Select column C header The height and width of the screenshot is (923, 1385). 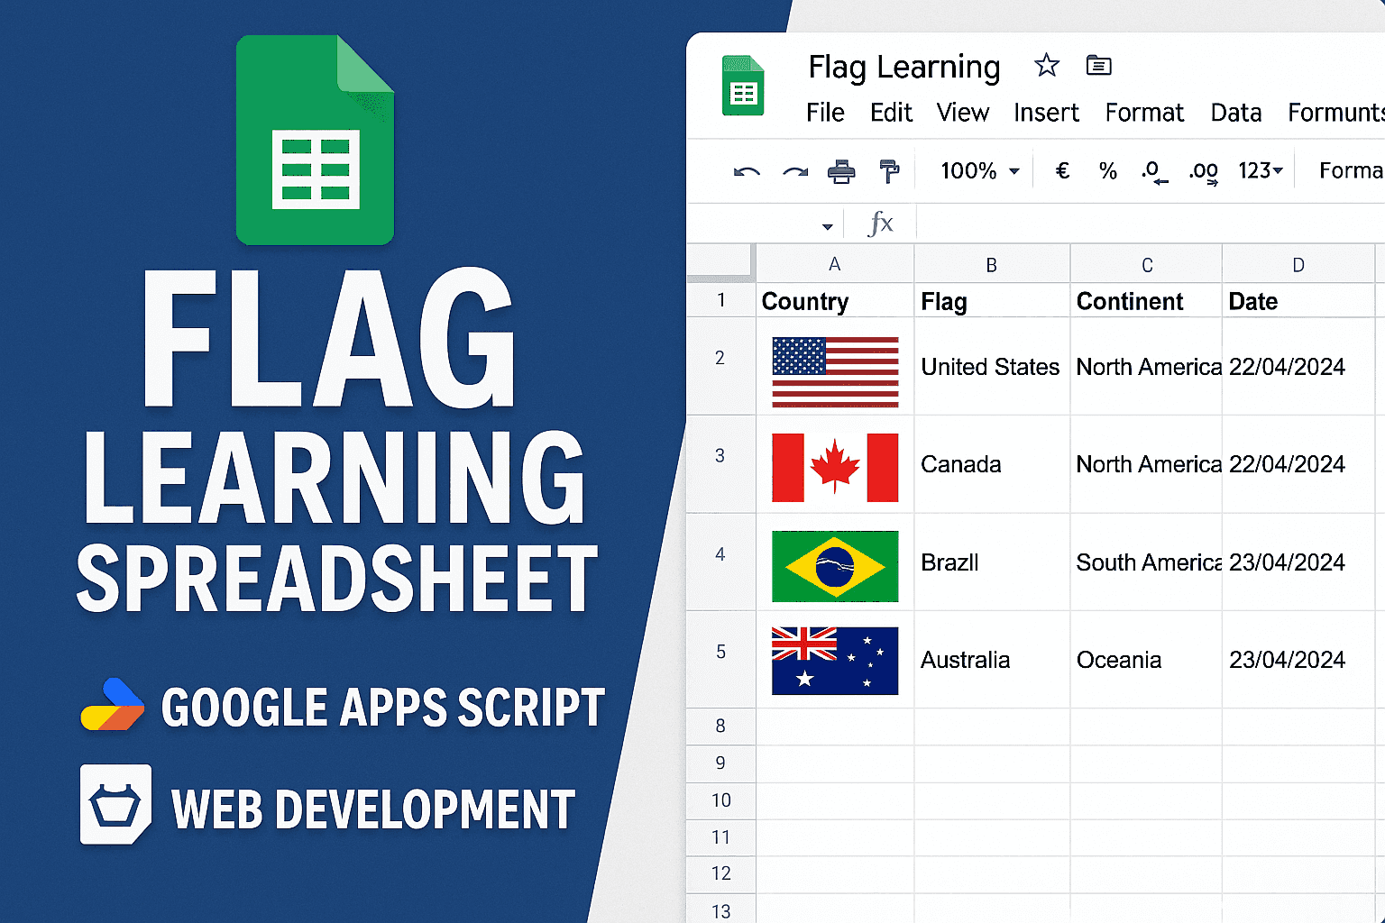[1146, 265]
